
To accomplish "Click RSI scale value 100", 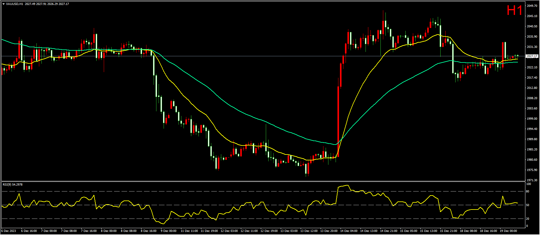I will tap(528, 184).
